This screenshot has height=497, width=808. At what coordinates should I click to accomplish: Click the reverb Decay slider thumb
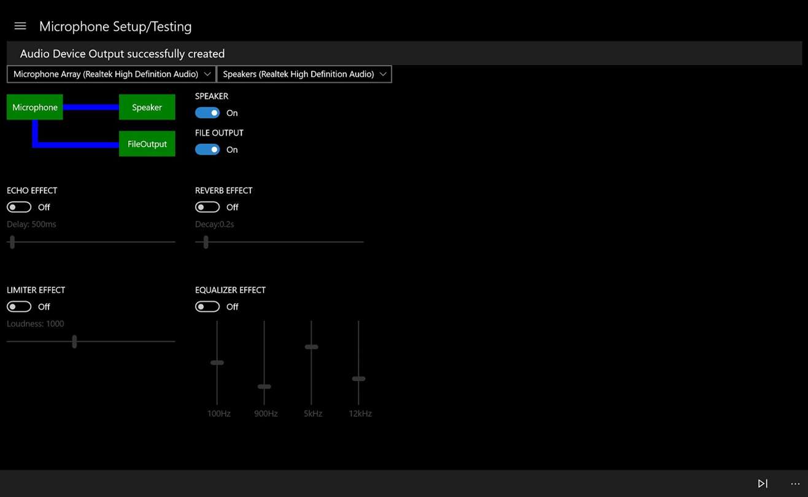point(206,242)
